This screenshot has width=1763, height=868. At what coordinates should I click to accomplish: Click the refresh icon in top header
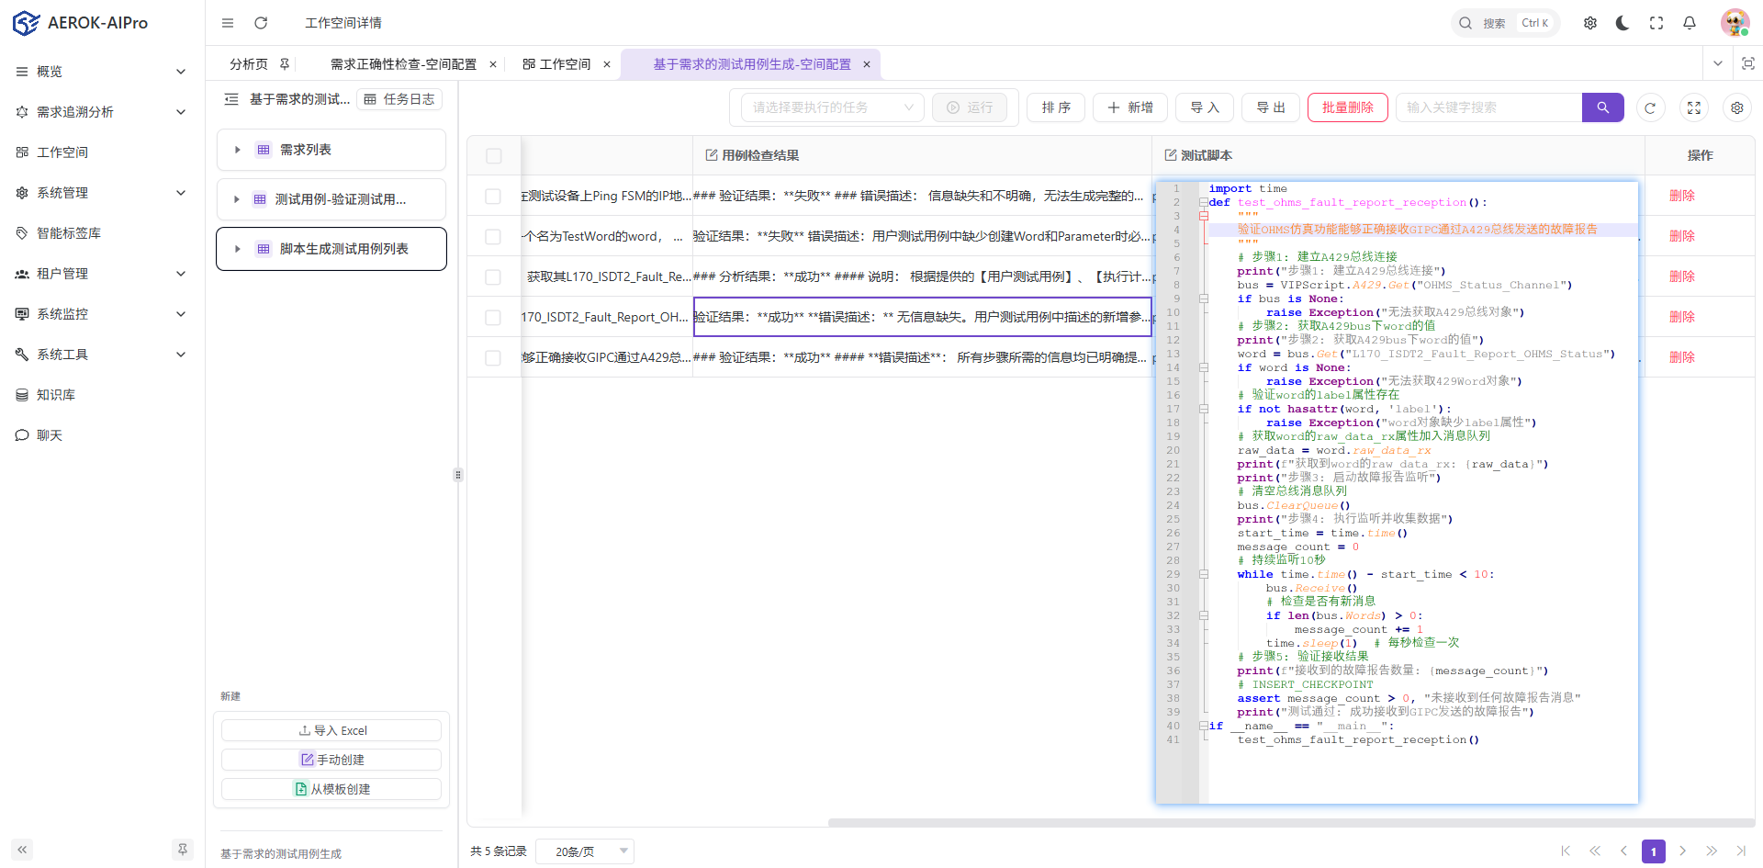click(x=261, y=23)
